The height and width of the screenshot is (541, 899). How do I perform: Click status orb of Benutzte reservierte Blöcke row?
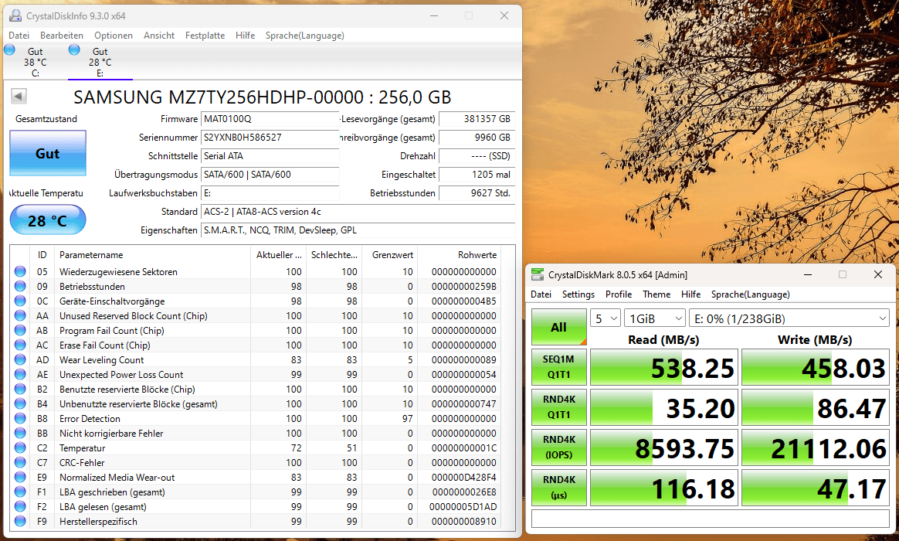(20, 389)
